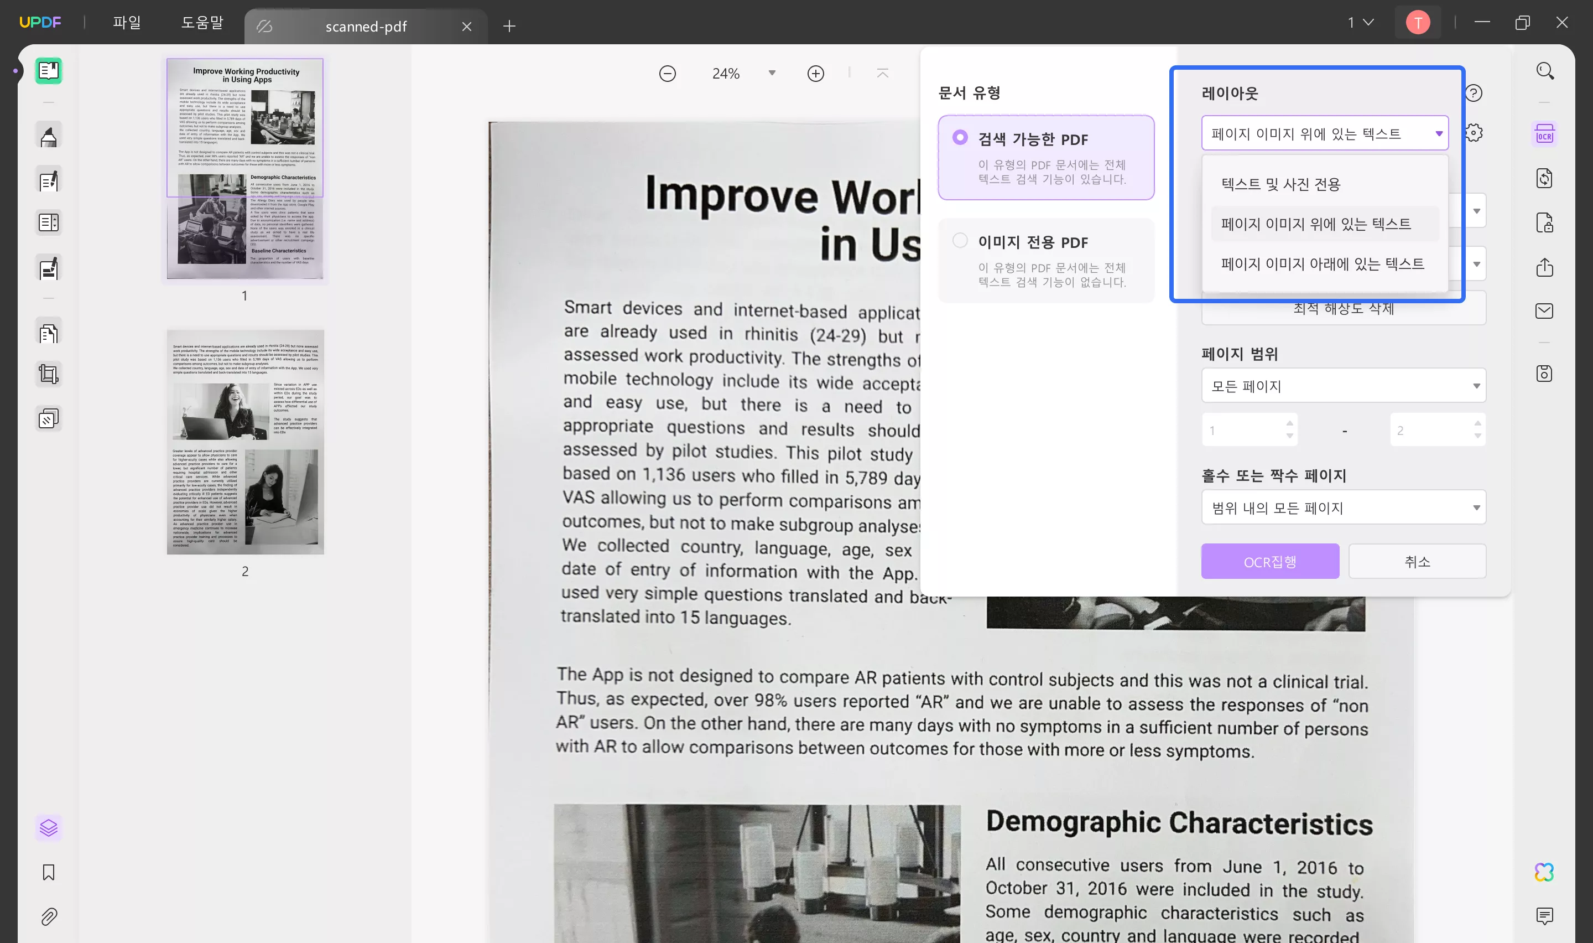The width and height of the screenshot is (1593, 943).
Task: Open the search magnifier icon
Action: click(x=1544, y=70)
